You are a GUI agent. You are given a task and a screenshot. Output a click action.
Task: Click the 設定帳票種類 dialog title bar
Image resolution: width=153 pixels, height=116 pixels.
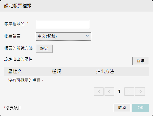[x=76, y=6]
